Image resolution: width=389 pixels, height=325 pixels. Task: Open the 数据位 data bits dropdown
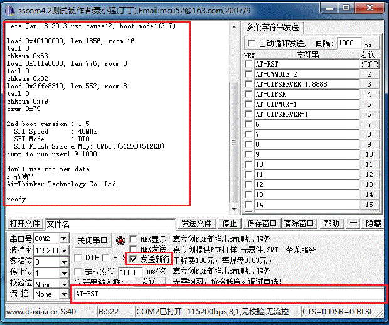pyautogui.click(x=64, y=262)
